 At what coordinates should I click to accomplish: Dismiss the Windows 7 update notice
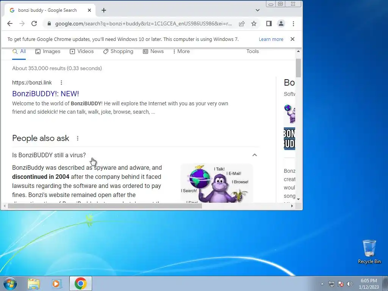tap(292, 39)
